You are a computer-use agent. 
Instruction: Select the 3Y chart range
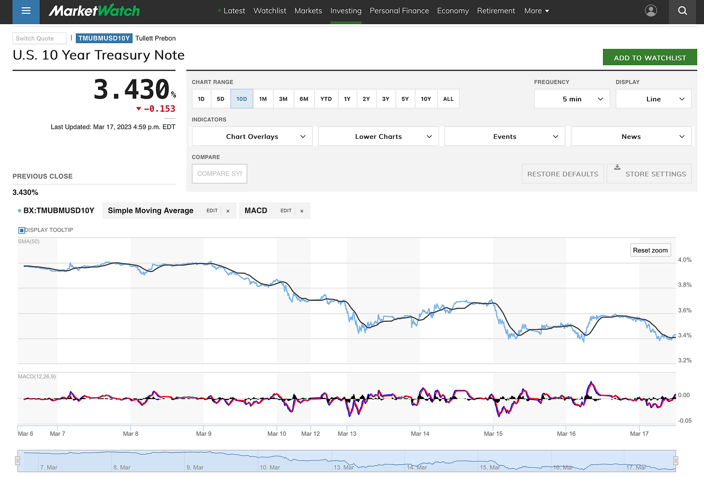pyautogui.click(x=386, y=99)
